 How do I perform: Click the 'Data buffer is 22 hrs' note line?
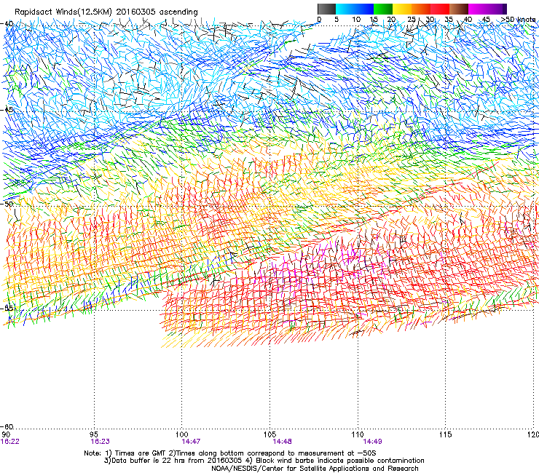tap(264, 461)
